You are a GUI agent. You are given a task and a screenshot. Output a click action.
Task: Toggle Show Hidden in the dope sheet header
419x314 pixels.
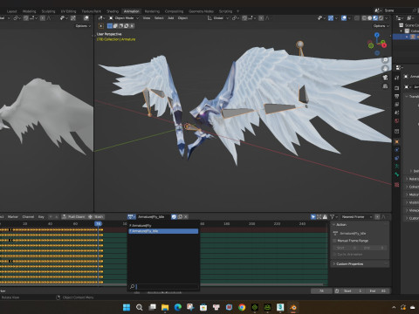click(319, 217)
